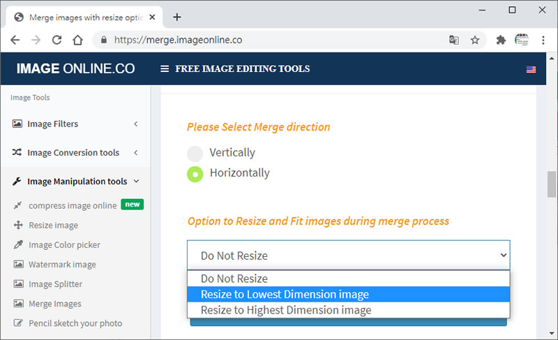Screen dimensions: 558x340
Task: Toggle the hamburger menu icon in header
Action: coord(165,68)
